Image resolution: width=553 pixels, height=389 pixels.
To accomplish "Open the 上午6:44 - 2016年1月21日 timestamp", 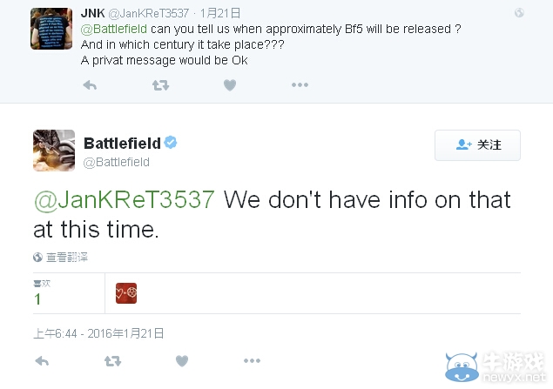I will pyautogui.click(x=98, y=333).
